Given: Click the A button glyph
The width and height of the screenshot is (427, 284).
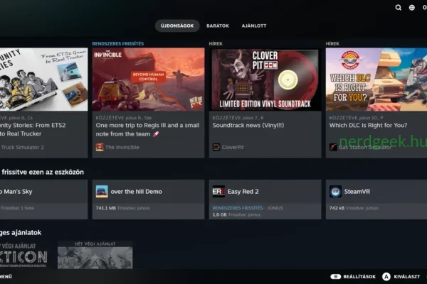Looking at the screenshot, I should (386, 276).
